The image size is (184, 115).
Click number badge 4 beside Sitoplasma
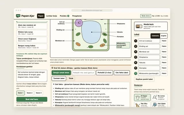coord(135,57)
